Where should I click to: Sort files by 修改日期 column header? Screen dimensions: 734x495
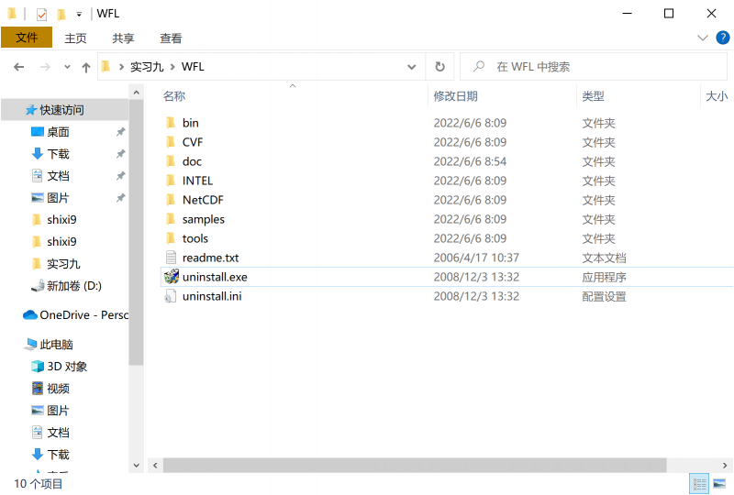pos(456,96)
